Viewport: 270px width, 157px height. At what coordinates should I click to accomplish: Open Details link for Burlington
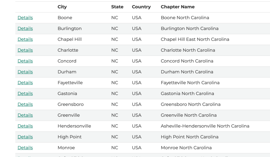click(x=25, y=28)
